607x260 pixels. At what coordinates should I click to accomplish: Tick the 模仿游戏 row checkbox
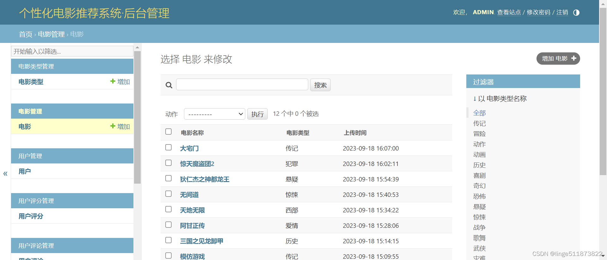click(169, 256)
